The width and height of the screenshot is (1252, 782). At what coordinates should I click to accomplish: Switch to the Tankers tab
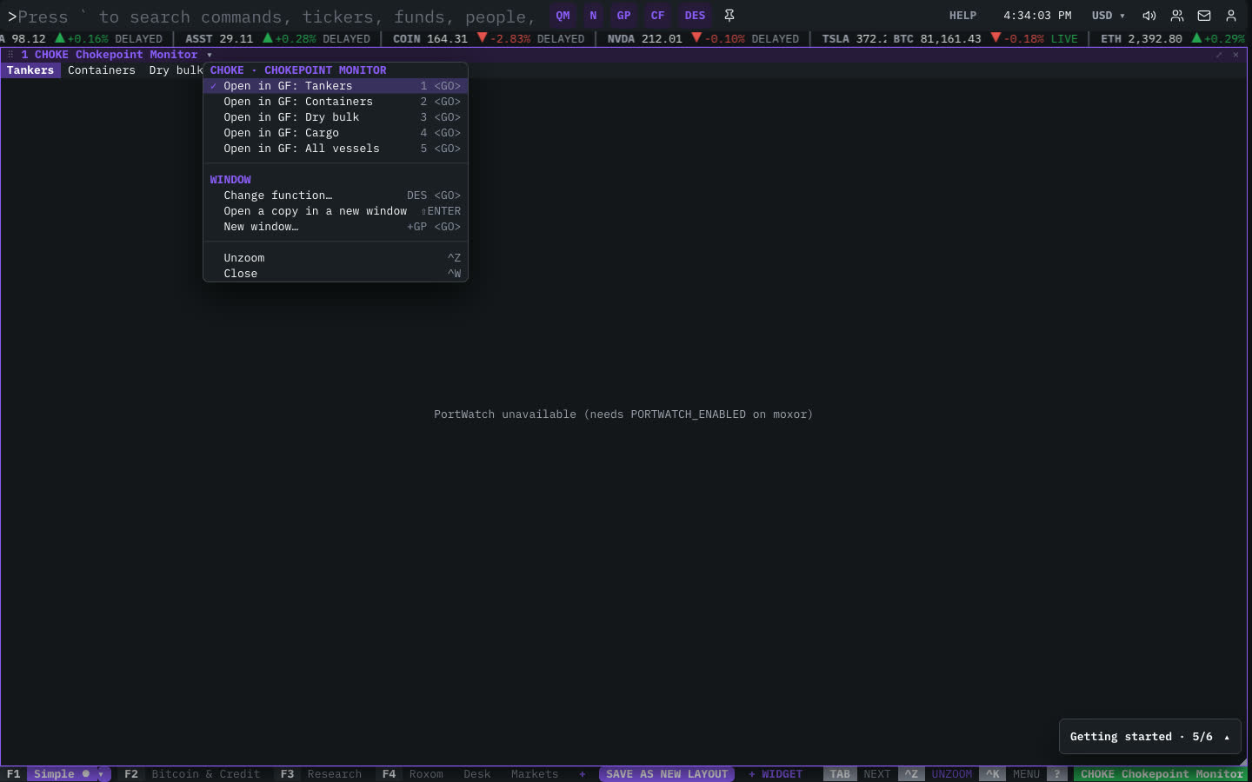[x=30, y=70]
